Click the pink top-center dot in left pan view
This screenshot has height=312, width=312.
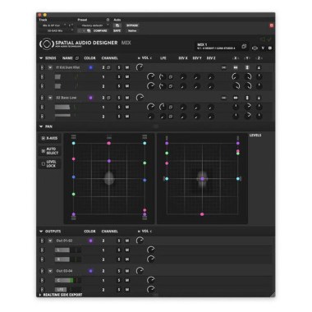(x=109, y=143)
